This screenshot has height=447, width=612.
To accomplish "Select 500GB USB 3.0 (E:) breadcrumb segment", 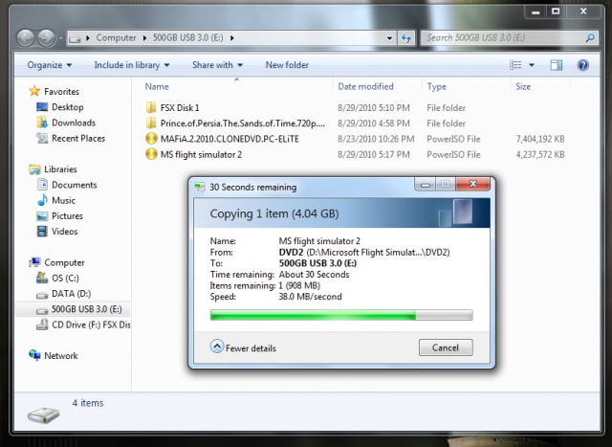I will [x=187, y=38].
